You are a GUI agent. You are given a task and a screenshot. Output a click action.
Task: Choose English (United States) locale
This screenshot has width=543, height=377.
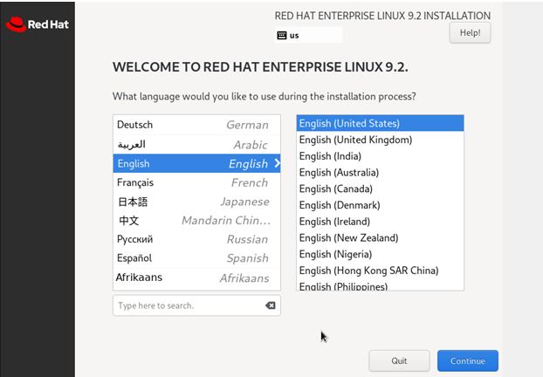[x=380, y=123]
